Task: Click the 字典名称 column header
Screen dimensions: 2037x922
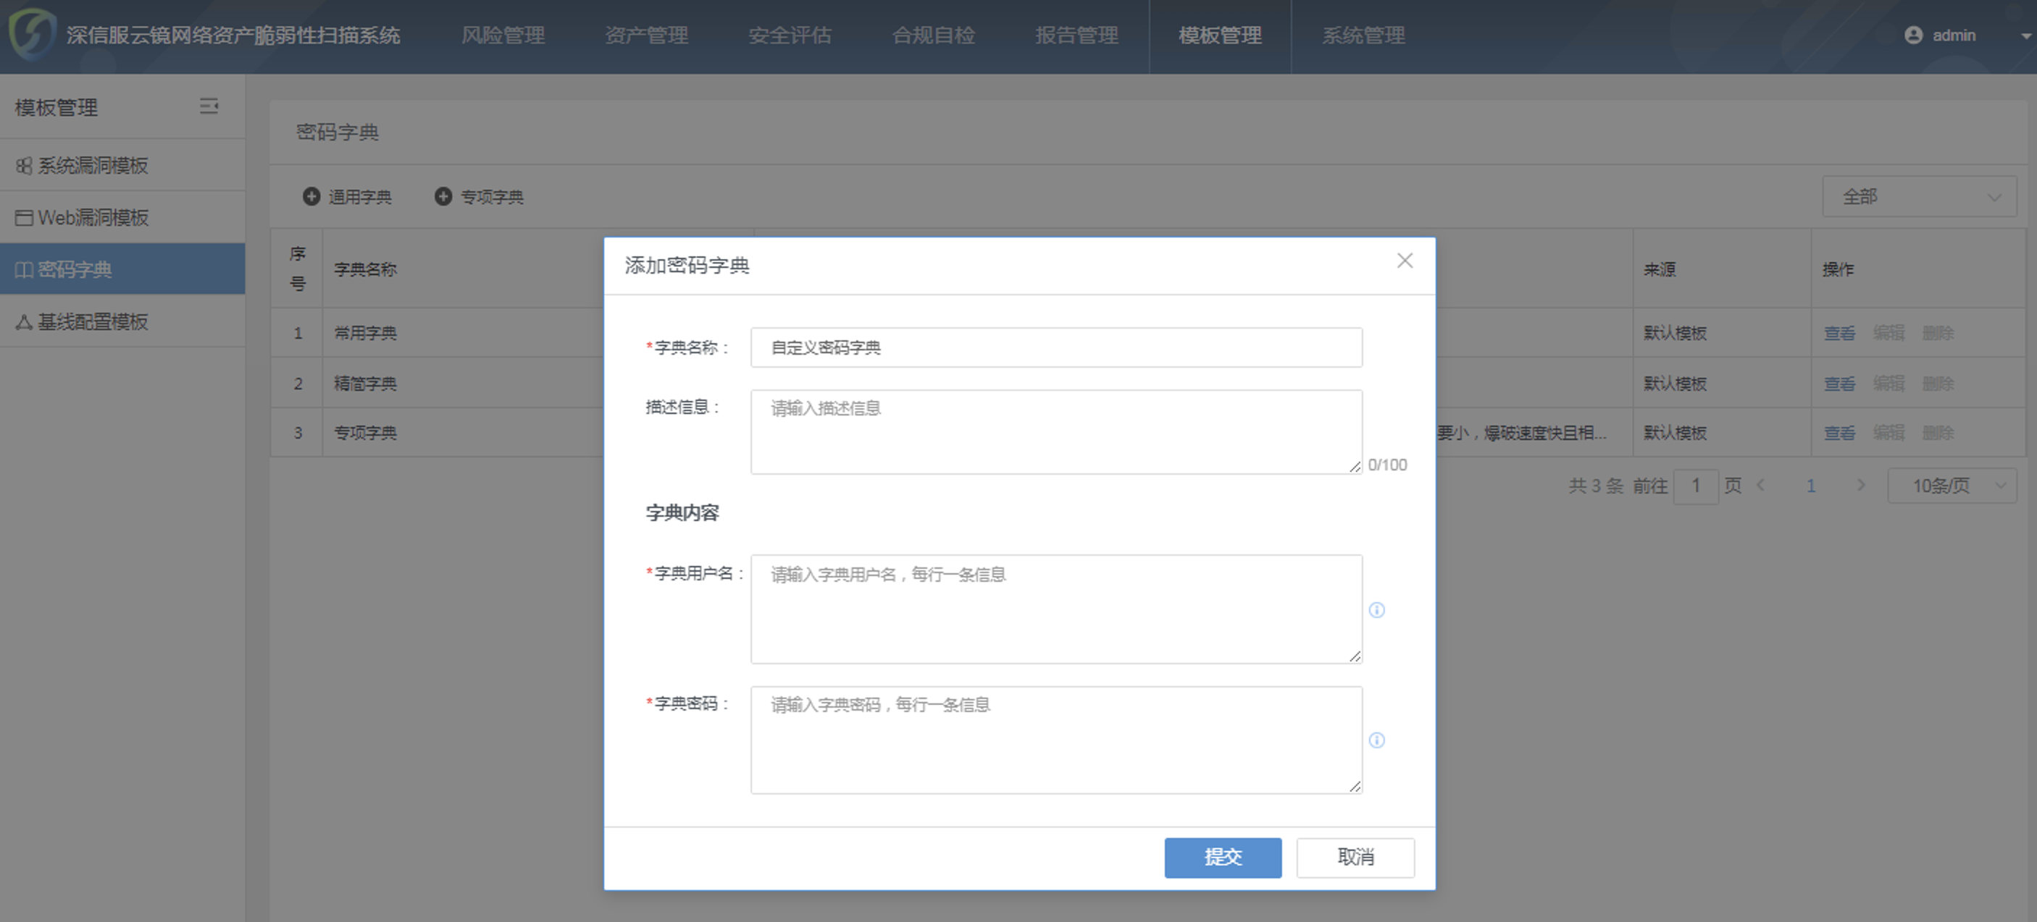Action: click(364, 269)
